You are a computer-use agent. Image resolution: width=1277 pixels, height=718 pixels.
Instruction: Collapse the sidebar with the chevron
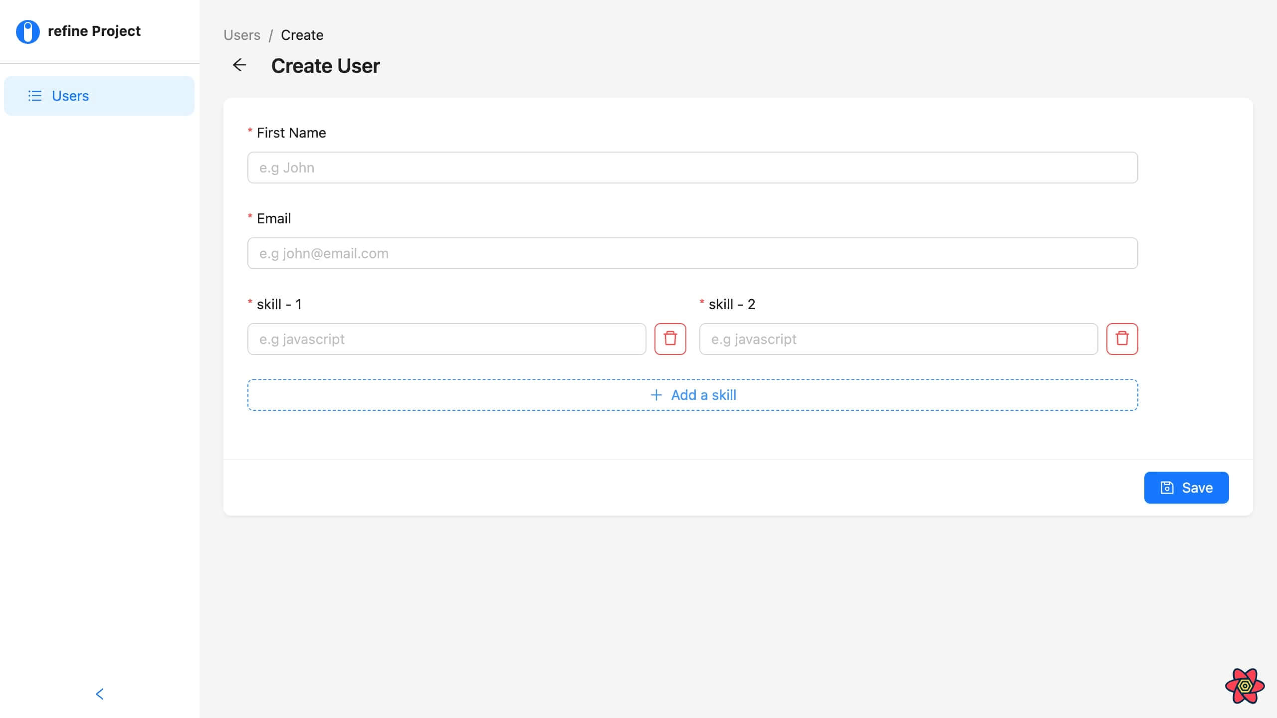point(99,694)
